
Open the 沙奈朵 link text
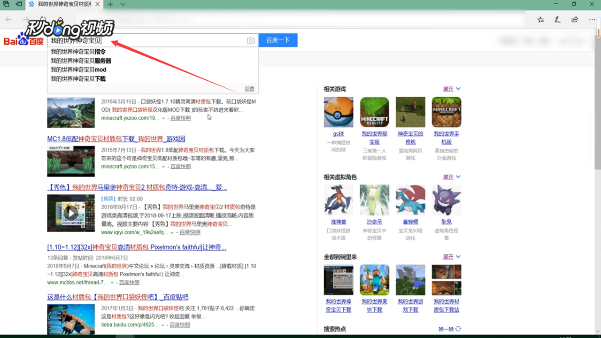point(375,222)
